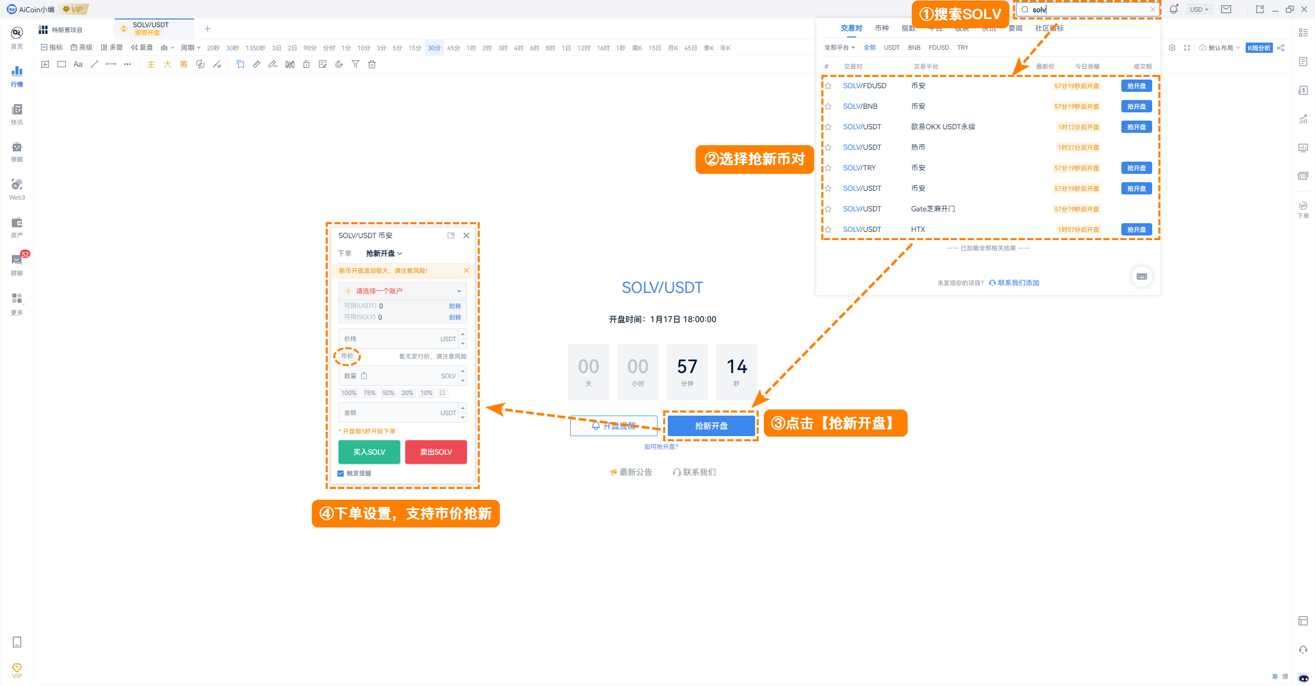Click the 联系我们添加 link

point(1015,283)
